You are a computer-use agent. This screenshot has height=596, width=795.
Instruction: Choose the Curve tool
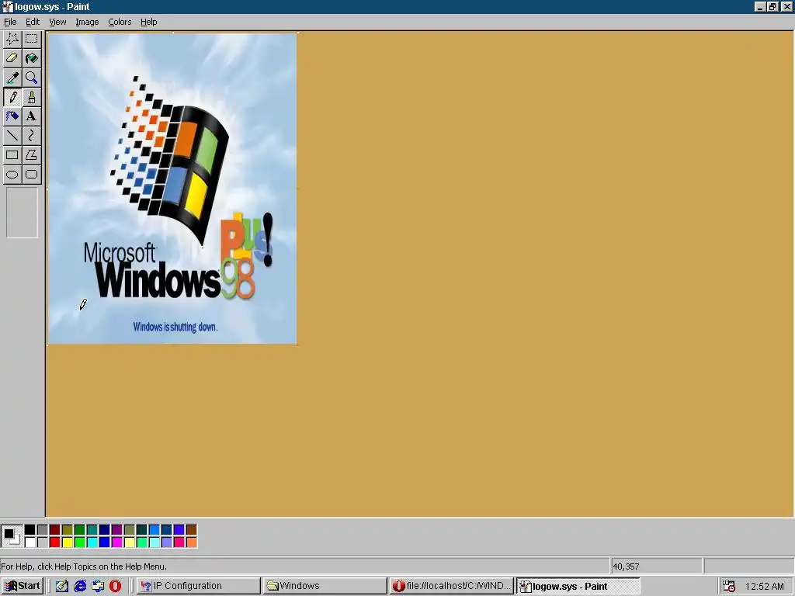31,135
